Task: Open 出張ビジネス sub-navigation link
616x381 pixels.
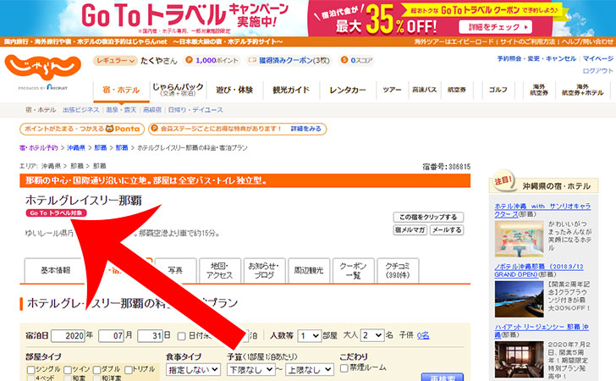Action: (x=81, y=110)
